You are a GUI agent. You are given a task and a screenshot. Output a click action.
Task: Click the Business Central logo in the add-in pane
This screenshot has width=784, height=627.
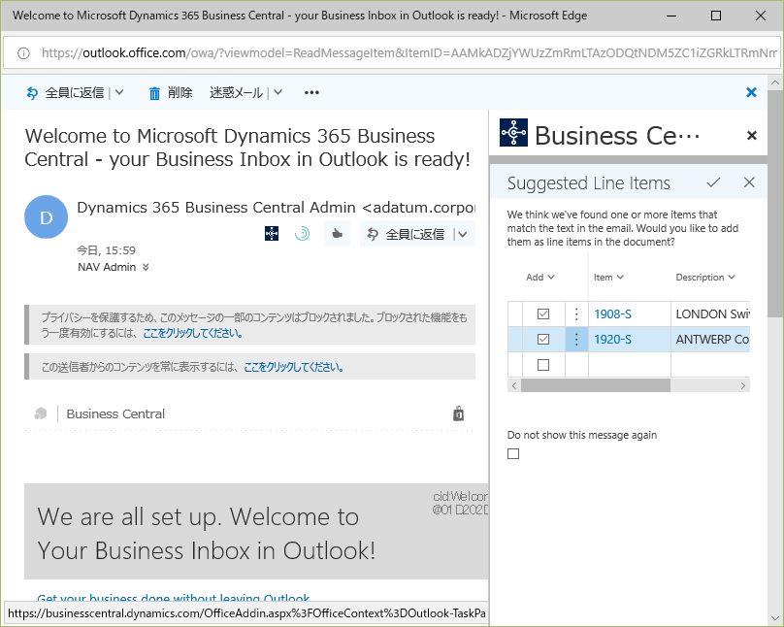coord(513,133)
